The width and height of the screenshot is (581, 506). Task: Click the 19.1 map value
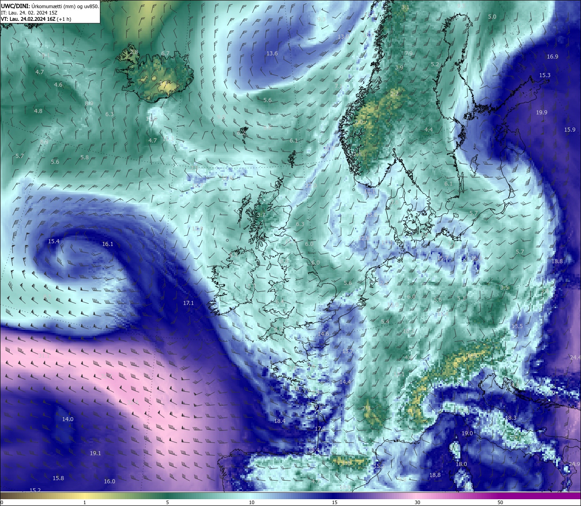tap(95, 453)
